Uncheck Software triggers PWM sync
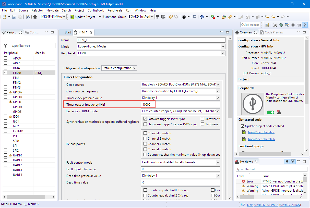The image size is (310, 208). pyautogui.click(x=145, y=119)
